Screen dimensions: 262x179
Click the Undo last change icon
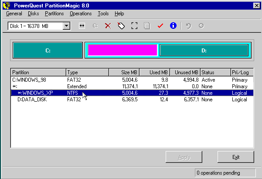[x=188, y=26]
